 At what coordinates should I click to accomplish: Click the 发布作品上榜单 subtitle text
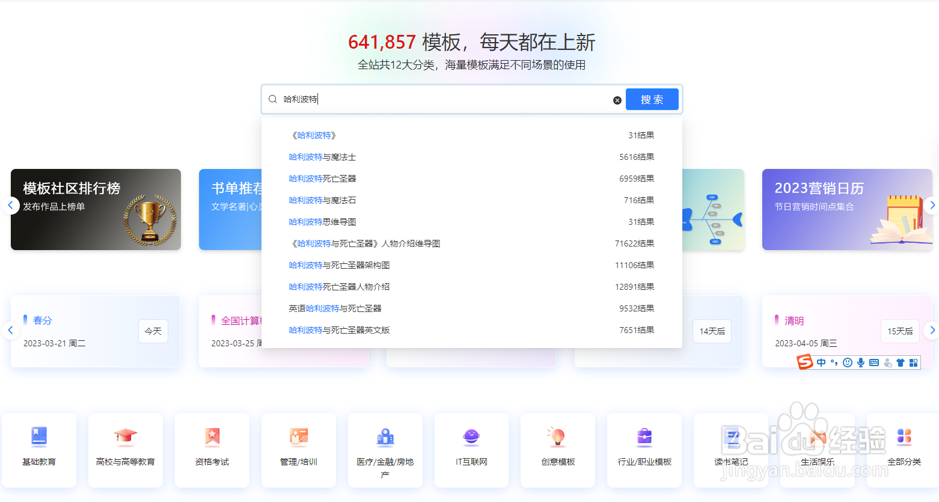click(x=54, y=206)
